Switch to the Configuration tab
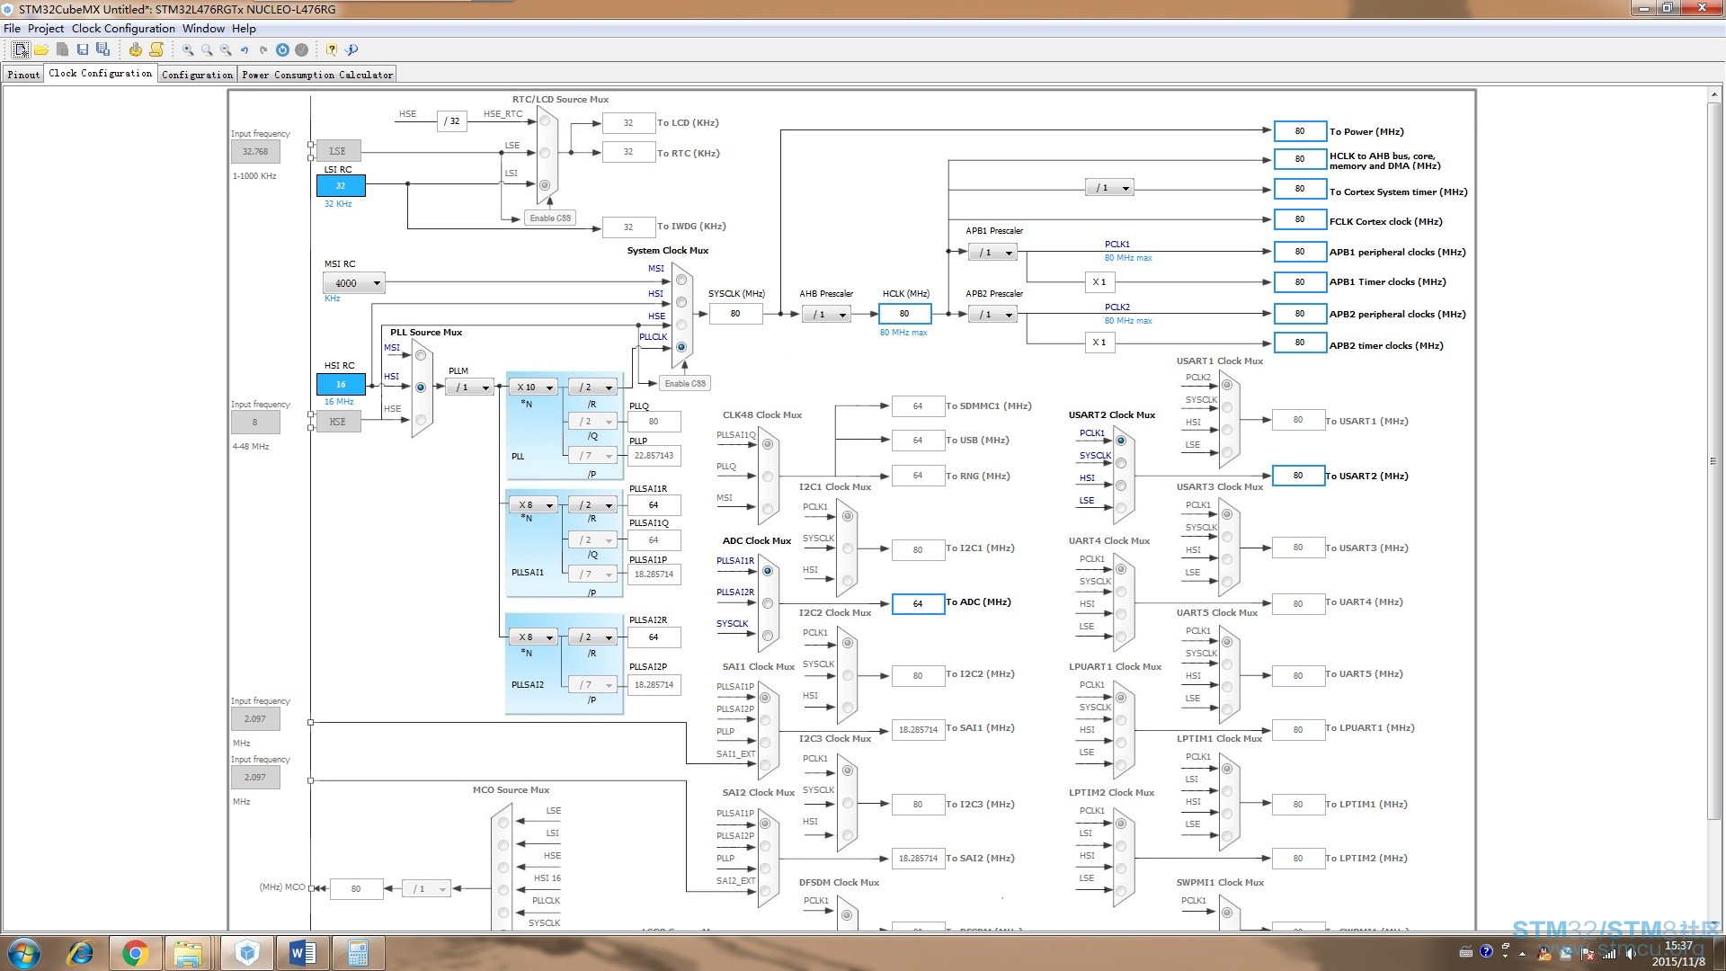 pos(197,75)
